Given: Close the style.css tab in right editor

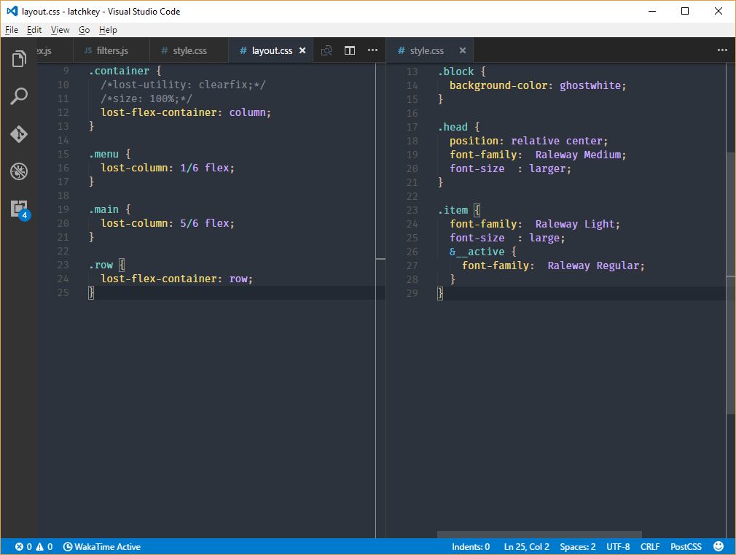Looking at the screenshot, I should (462, 50).
